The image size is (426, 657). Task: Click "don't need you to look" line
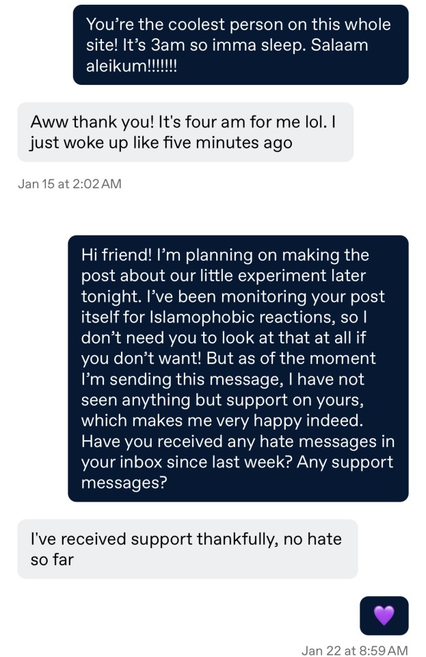[179, 338]
